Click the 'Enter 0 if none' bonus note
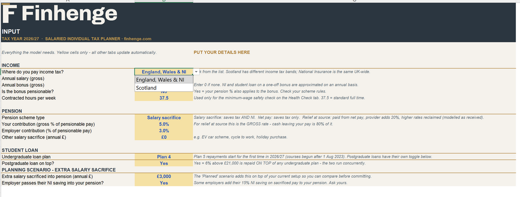This screenshot has height=197, width=520. [276, 85]
